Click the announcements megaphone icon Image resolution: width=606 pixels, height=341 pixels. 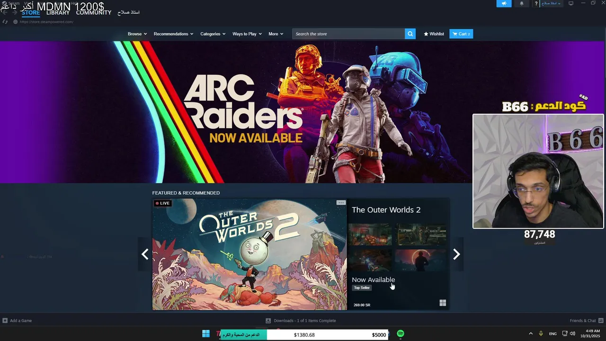tap(504, 3)
